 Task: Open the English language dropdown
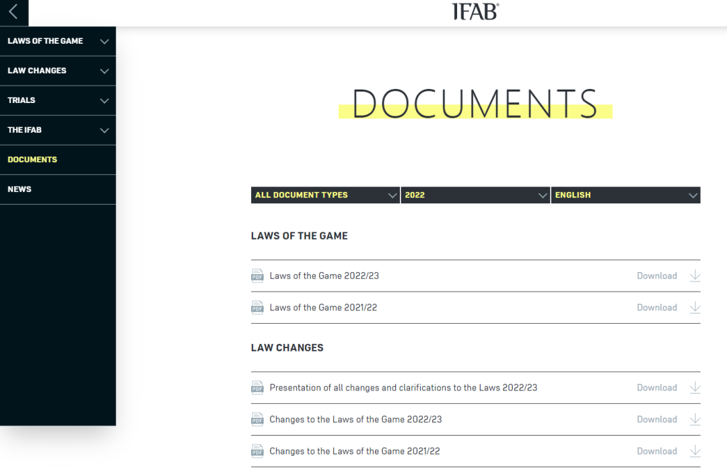(x=625, y=195)
